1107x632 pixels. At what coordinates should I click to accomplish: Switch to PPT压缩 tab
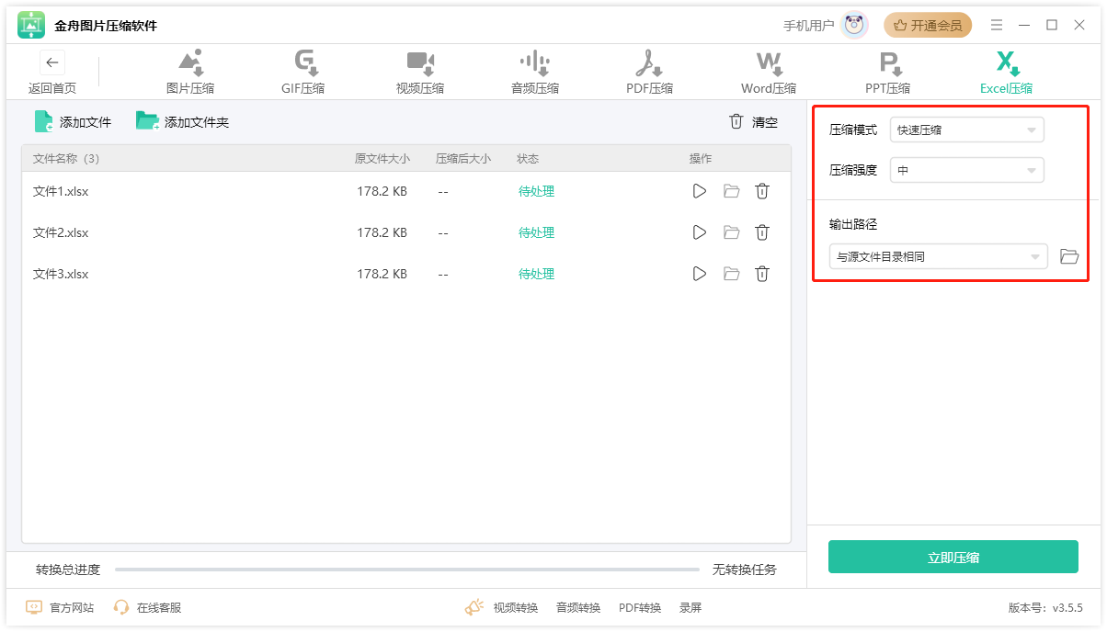click(888, 73)
